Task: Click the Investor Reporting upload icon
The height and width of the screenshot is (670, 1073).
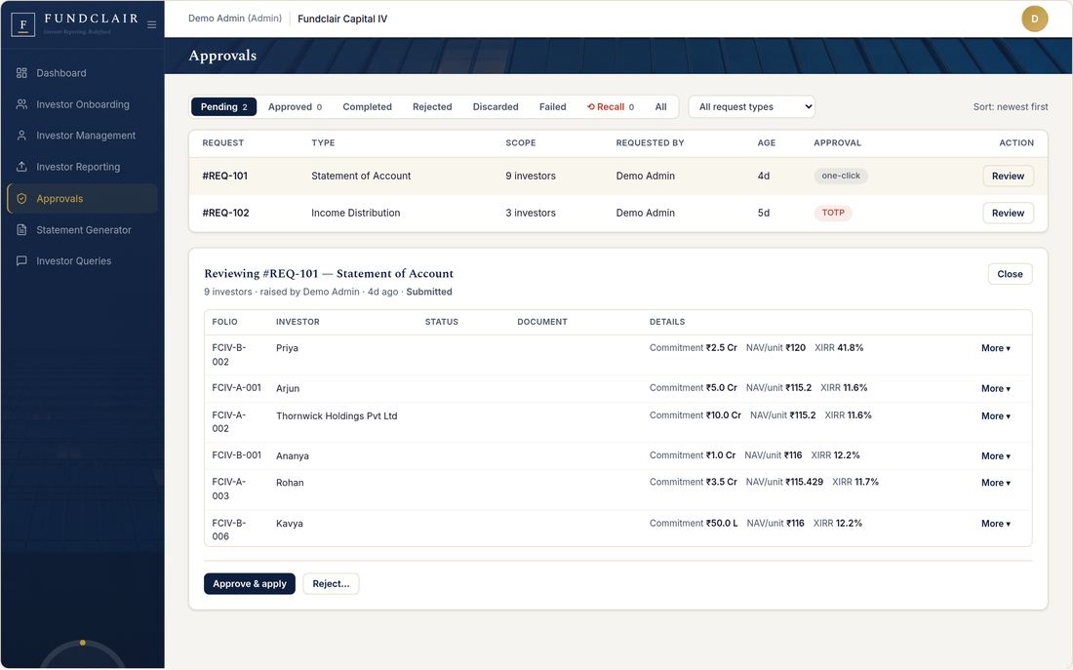Action: [x=21, y=167]
